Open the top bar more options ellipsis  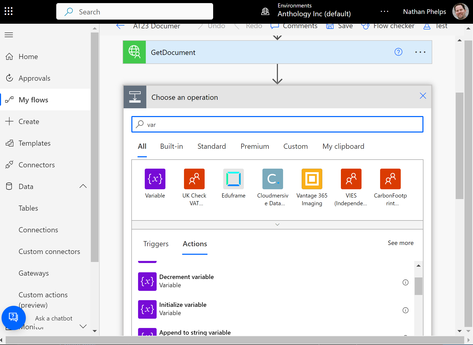point(384,12)
